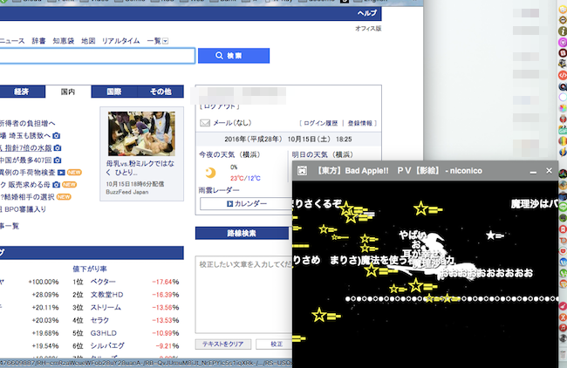Open the 異例の手荷物検査 headline
The height and width of the screenshot is (368, 567).
coord(28,173)
